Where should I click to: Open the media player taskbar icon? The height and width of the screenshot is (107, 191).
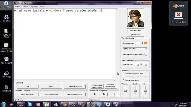pyautogui.click(x=38, y=104)
